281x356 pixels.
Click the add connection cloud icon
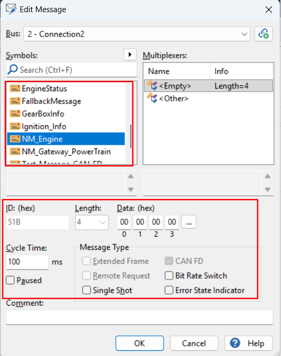(263, 34)
